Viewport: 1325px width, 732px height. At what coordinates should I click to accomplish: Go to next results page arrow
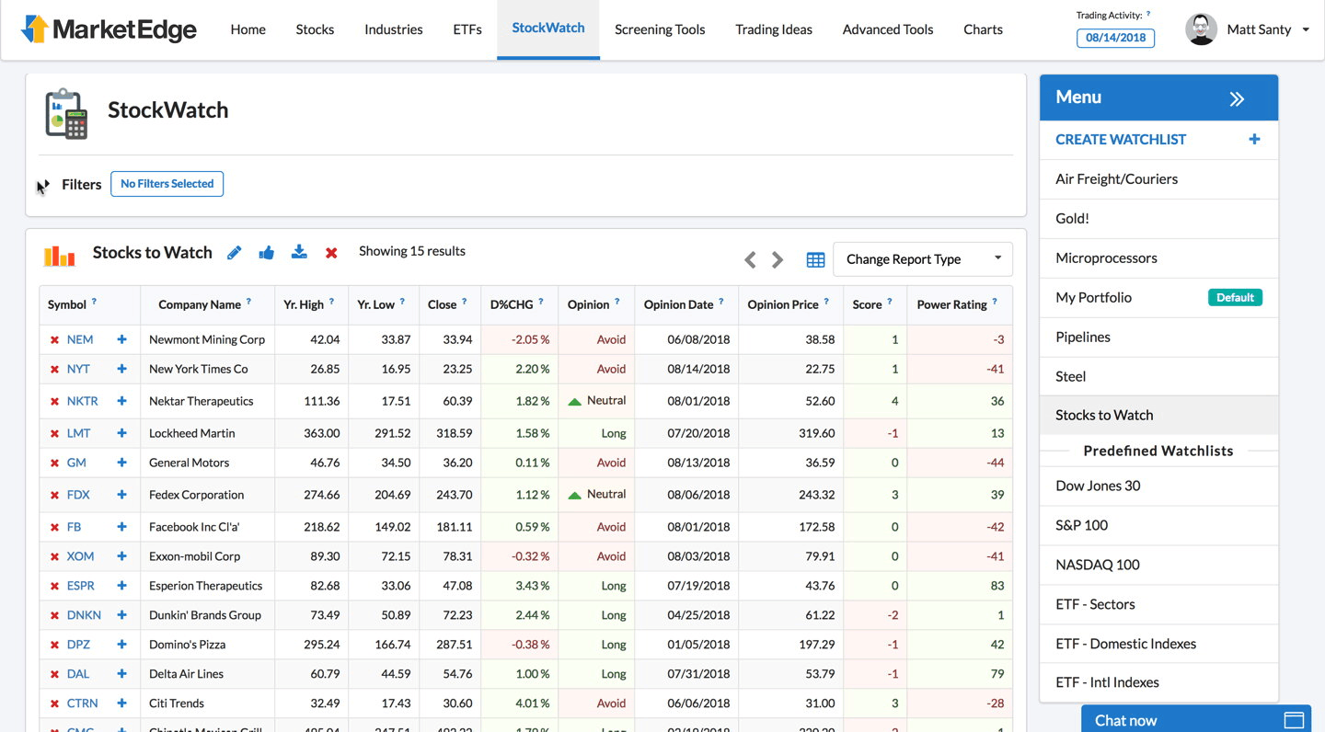778,260
